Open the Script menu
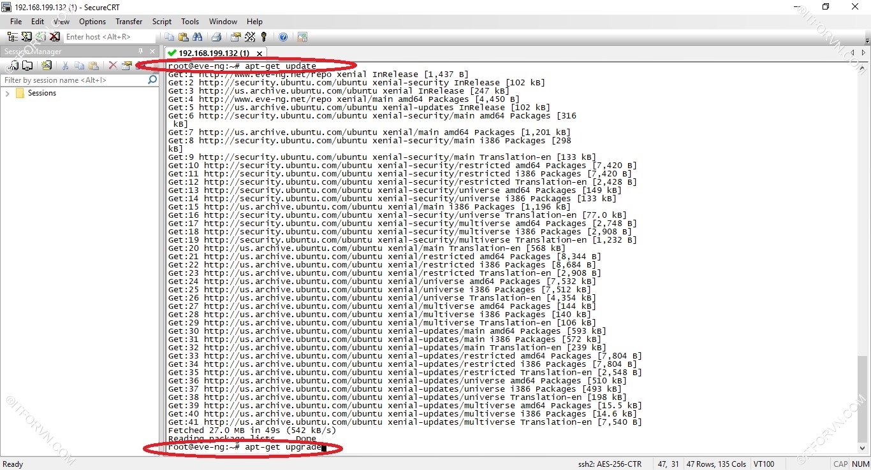871x470 pixels. click(162, 22)
